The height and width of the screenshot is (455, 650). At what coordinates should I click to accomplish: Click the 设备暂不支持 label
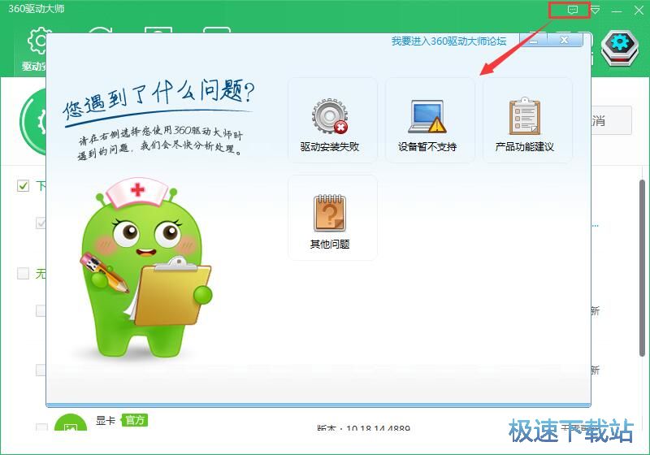pos(427,147)
